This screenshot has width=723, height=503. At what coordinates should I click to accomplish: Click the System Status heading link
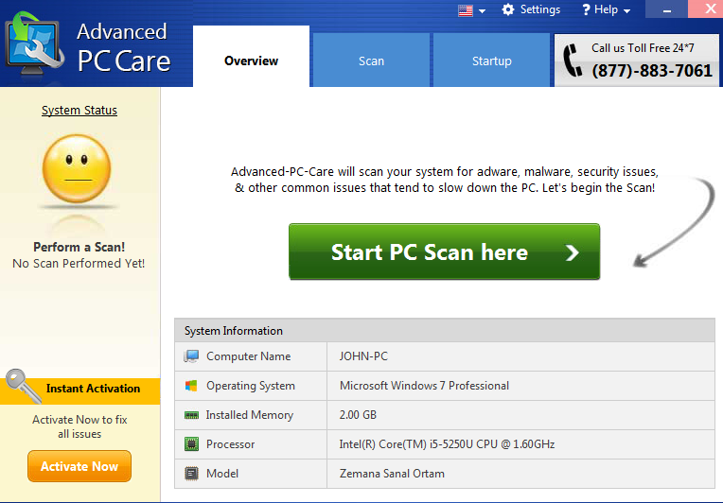pos(79,111)
